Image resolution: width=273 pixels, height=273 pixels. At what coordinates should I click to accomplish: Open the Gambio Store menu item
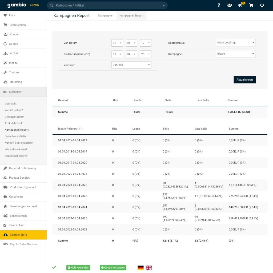[x=18, y=235]
